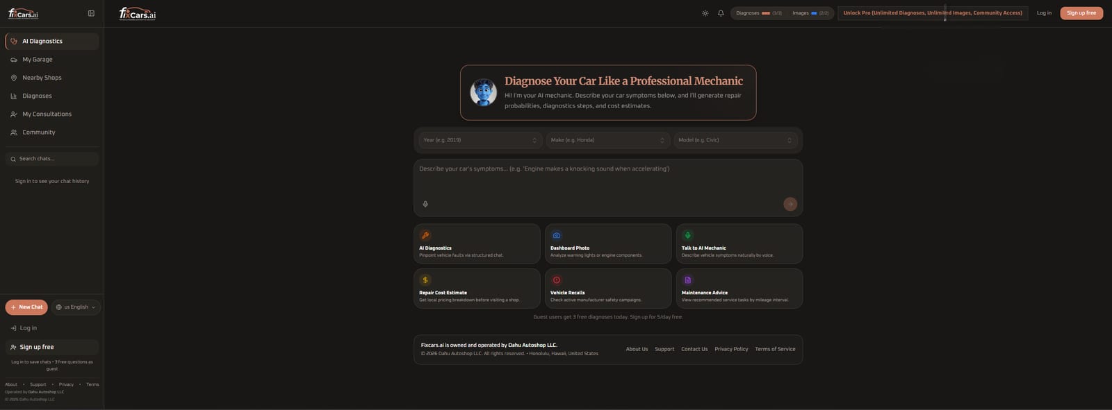Focus the car symptoms description box
This screenshot has width=1112, height=410.
(608, 188)
